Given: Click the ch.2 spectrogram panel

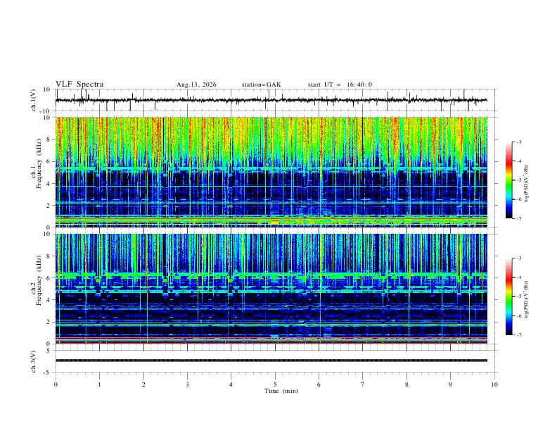Looking at the screenshot, I should 271,289.
